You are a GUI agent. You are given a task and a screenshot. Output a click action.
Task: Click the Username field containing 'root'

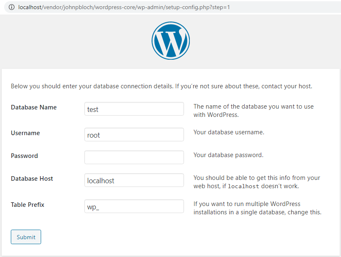[x=134, y=135]
